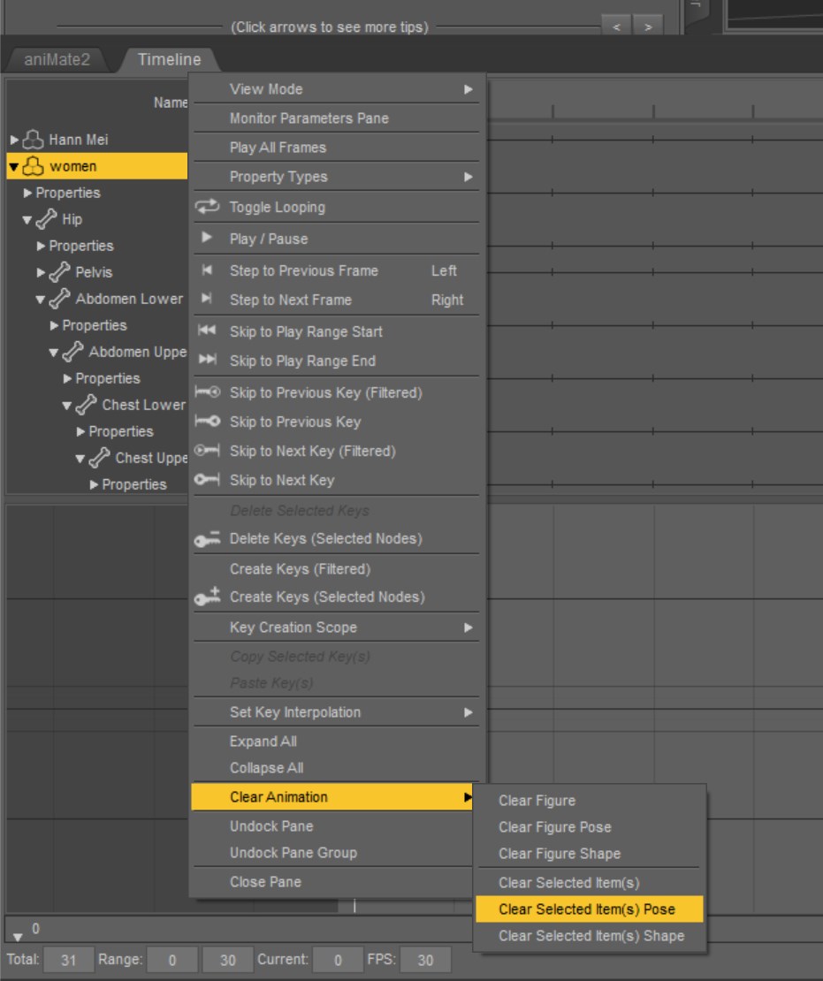Screen dimensions: 823x981
Task: Click the Create Keys (Selected Nodes) key icon
Action: point(207,597)
